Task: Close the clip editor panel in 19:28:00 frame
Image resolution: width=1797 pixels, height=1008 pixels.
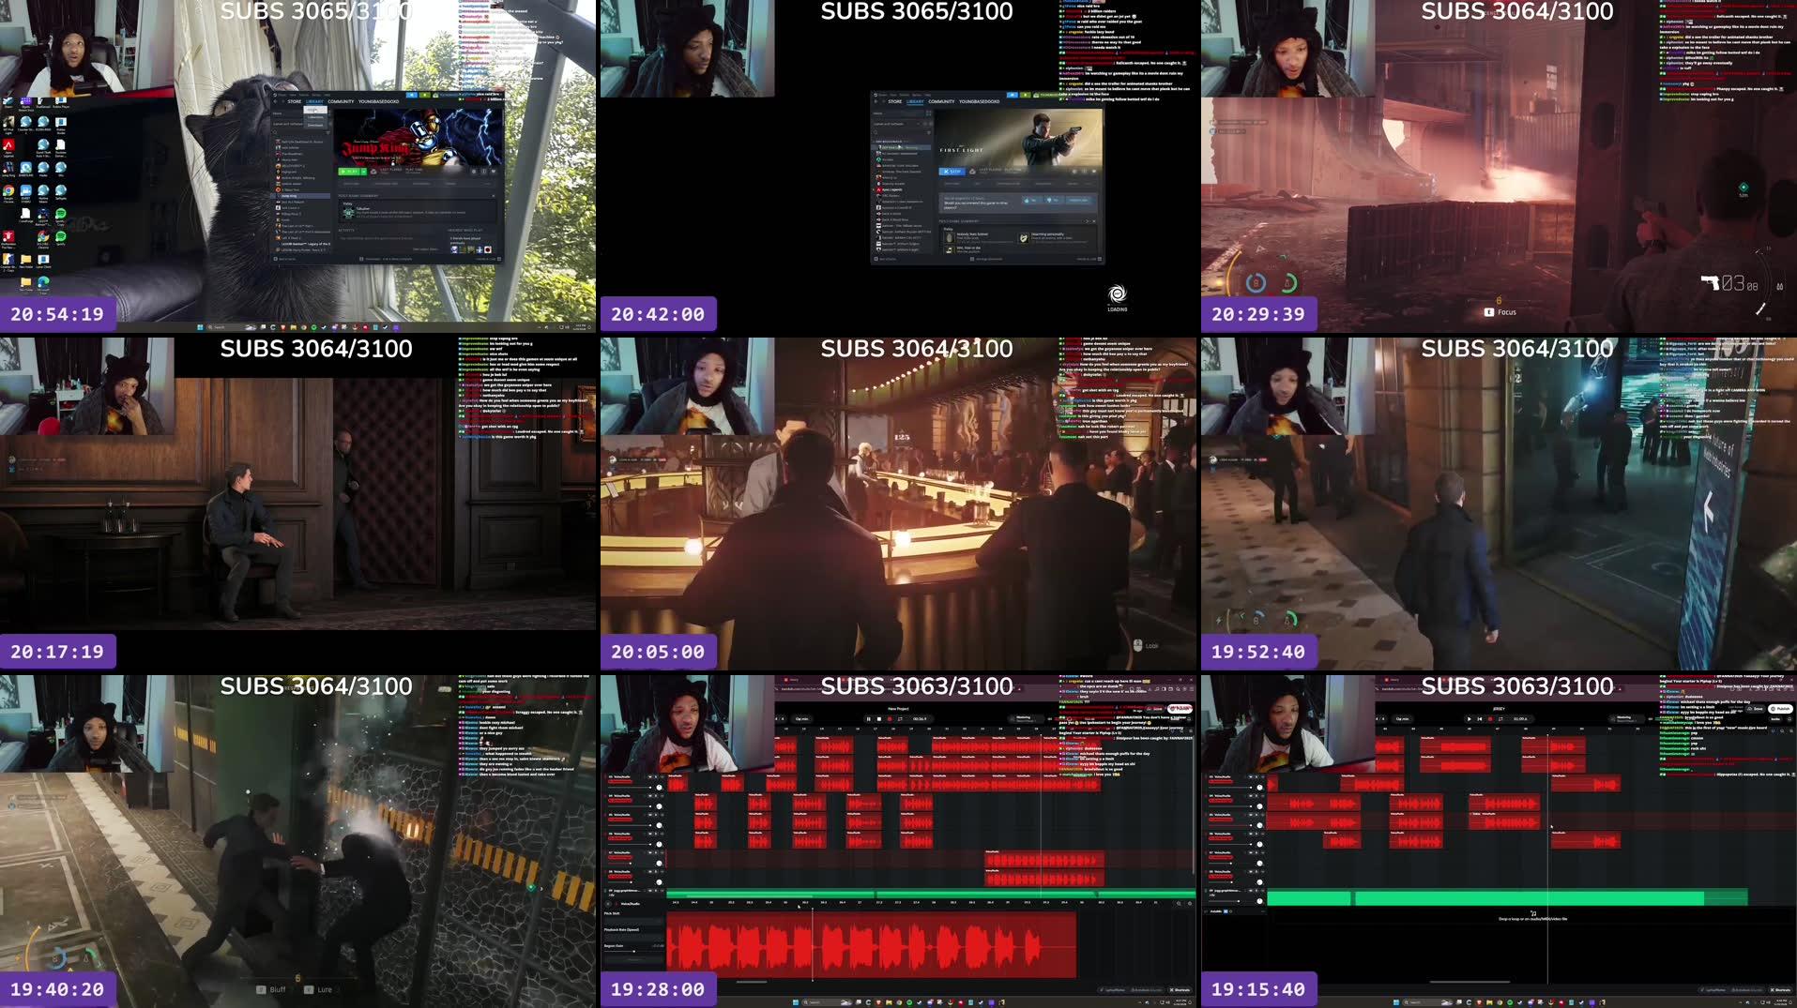Action: [x=608, y=904]
